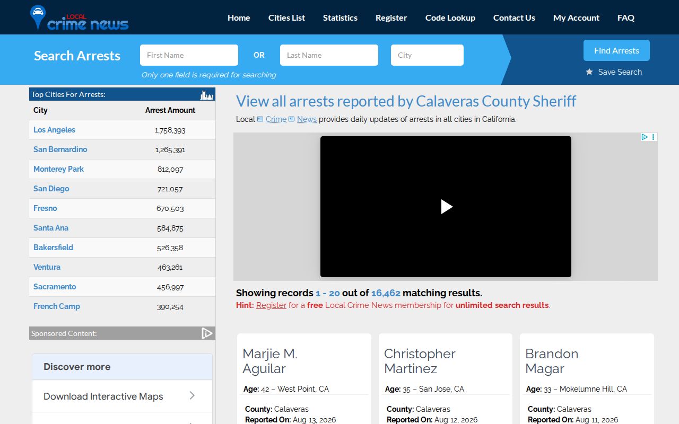This screenshot has height=424, width=679.
Task: Play the video in the ad player
Action: (x=447, y=207)
